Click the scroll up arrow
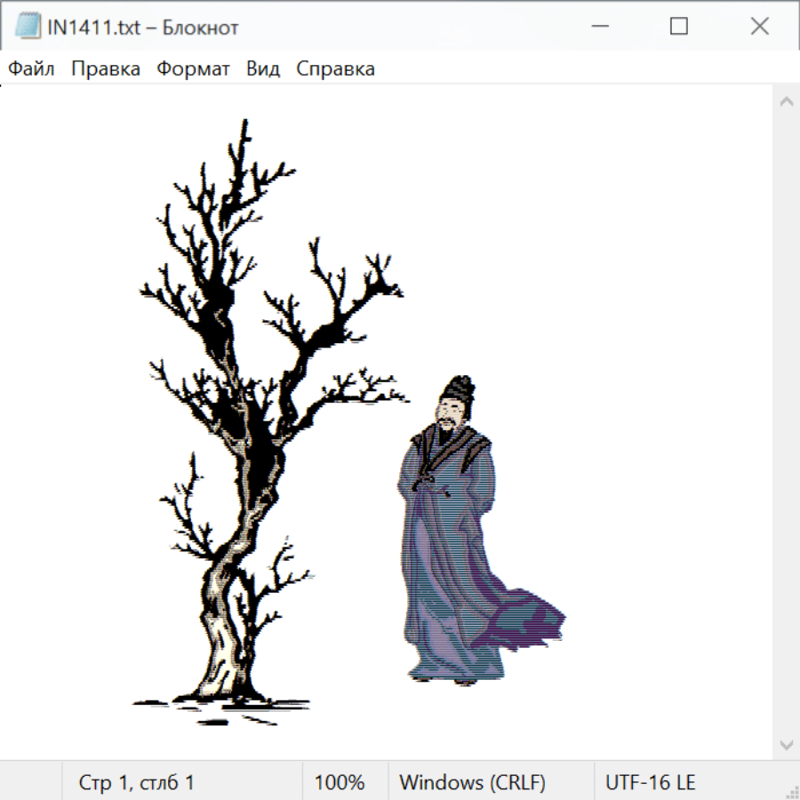 (x=786, y=102)
